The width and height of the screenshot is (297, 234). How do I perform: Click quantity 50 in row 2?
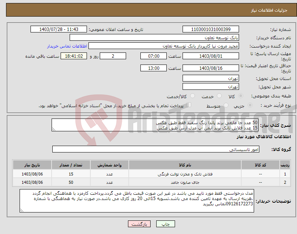pos(71,182)
